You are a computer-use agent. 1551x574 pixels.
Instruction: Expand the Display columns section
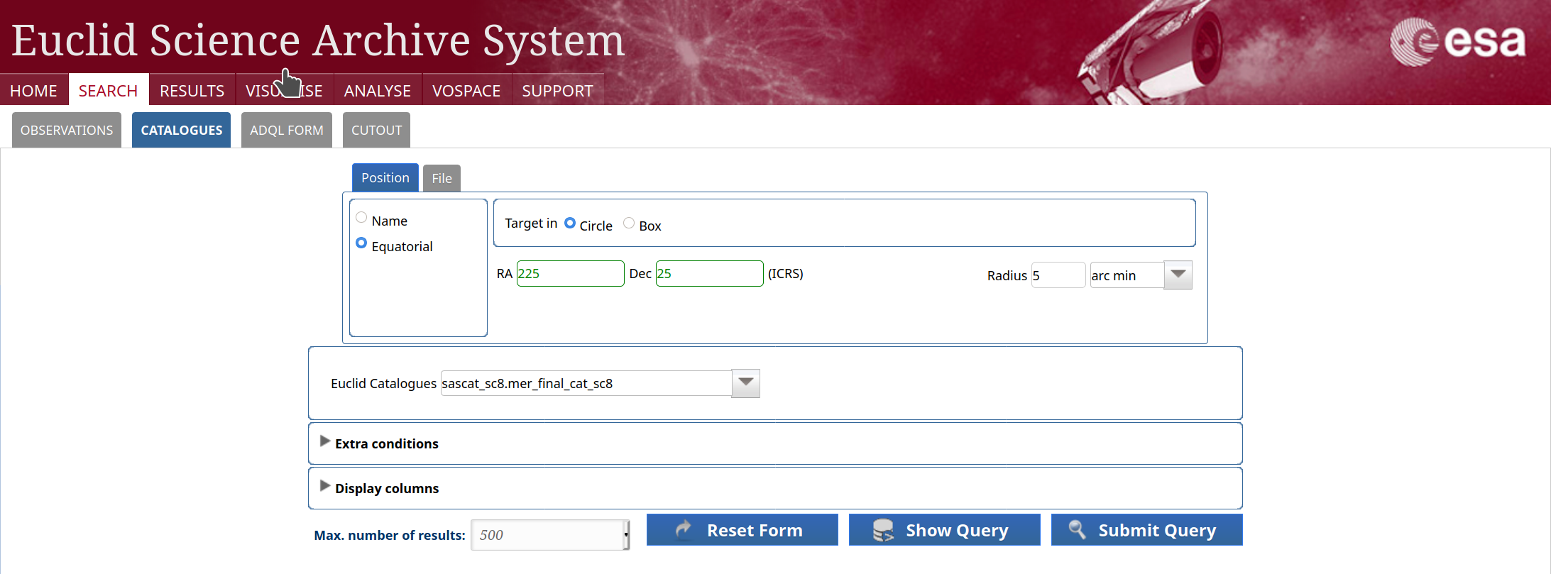coord(325,486)
